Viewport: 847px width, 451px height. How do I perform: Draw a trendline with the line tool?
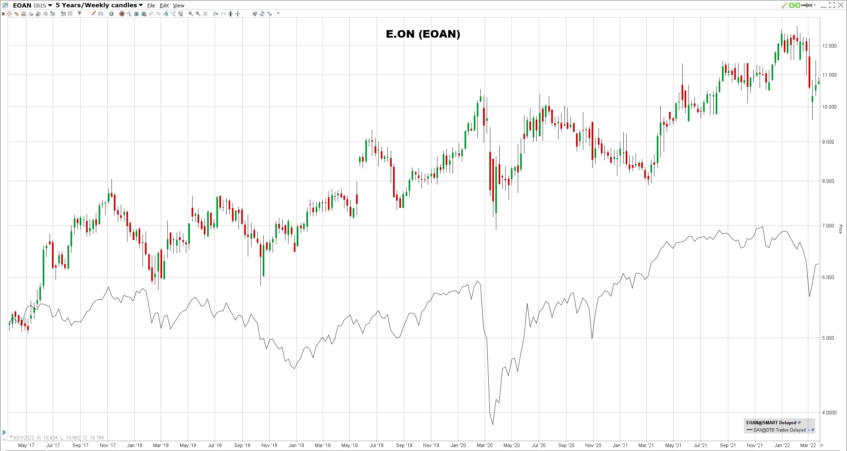[x=173, y=14]
